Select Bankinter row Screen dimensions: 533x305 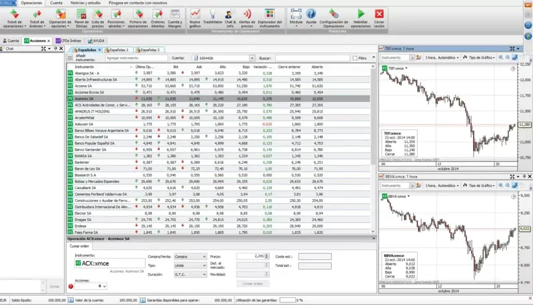tap(219, 162)
